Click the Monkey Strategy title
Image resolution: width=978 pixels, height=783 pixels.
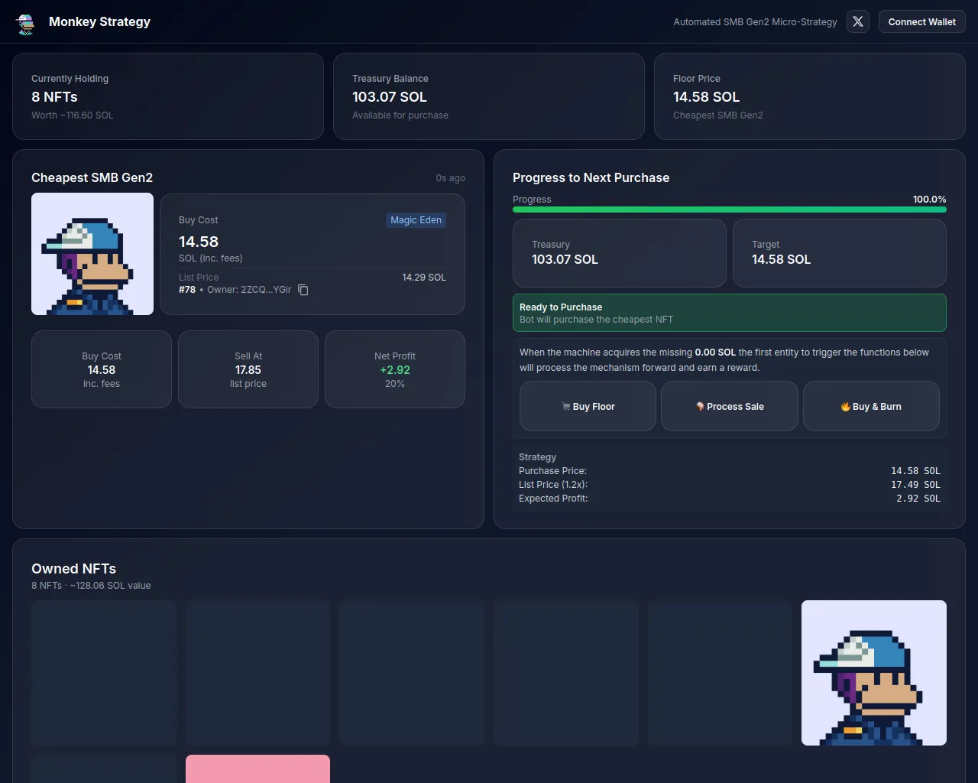[x=99, y=21]
